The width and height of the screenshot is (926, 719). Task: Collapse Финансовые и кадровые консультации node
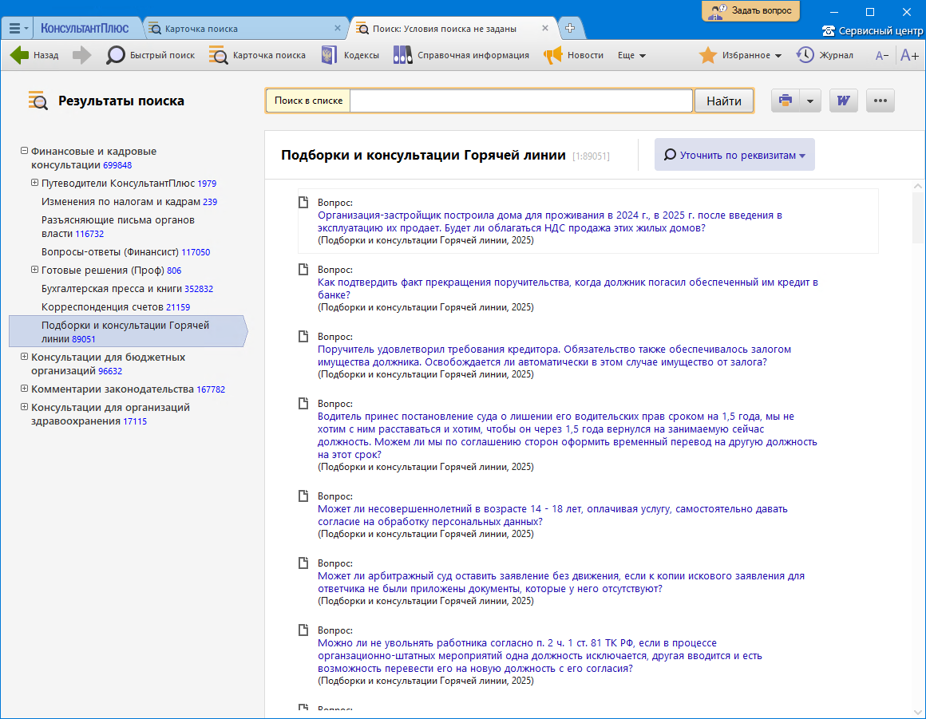(24, 150)
